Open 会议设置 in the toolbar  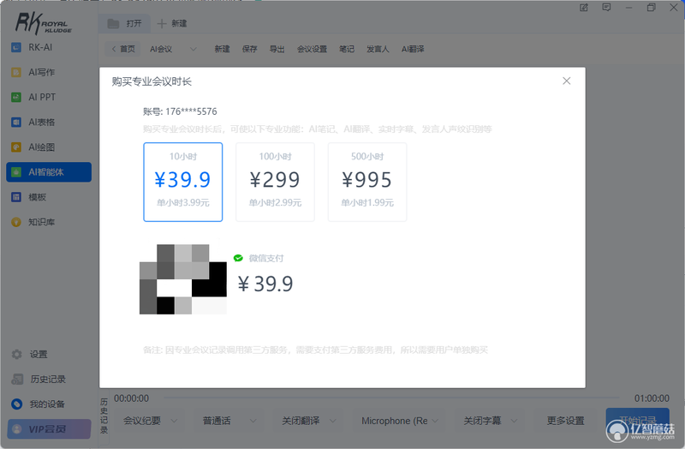[x=312, y=49]
